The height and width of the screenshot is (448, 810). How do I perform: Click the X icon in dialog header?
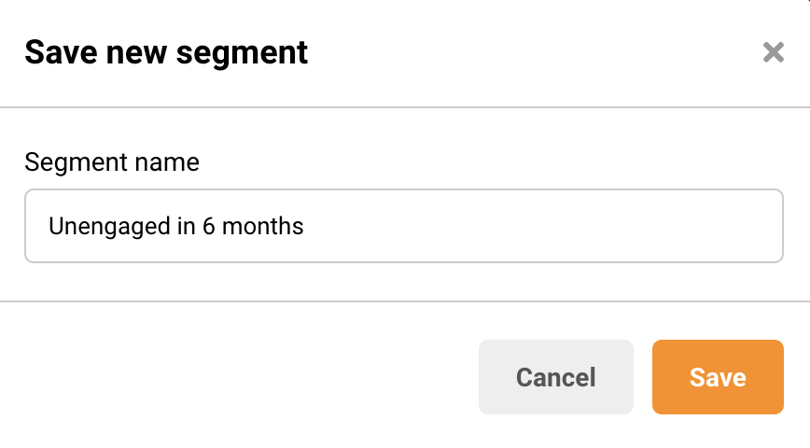coord(773,52)
